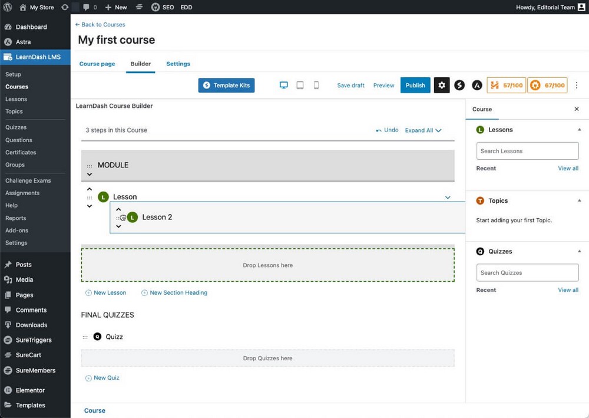Open the 57/100 SEO score badge
This screenshot has height=418, width=589.
coord(507,85)
